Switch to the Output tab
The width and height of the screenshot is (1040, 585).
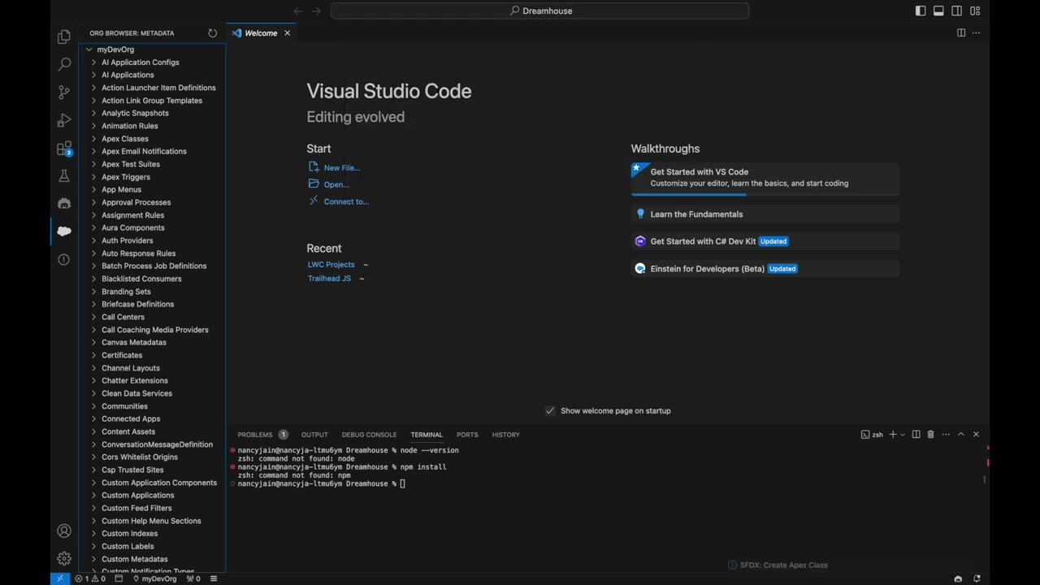pyautogui.click(x=314, y=435)
